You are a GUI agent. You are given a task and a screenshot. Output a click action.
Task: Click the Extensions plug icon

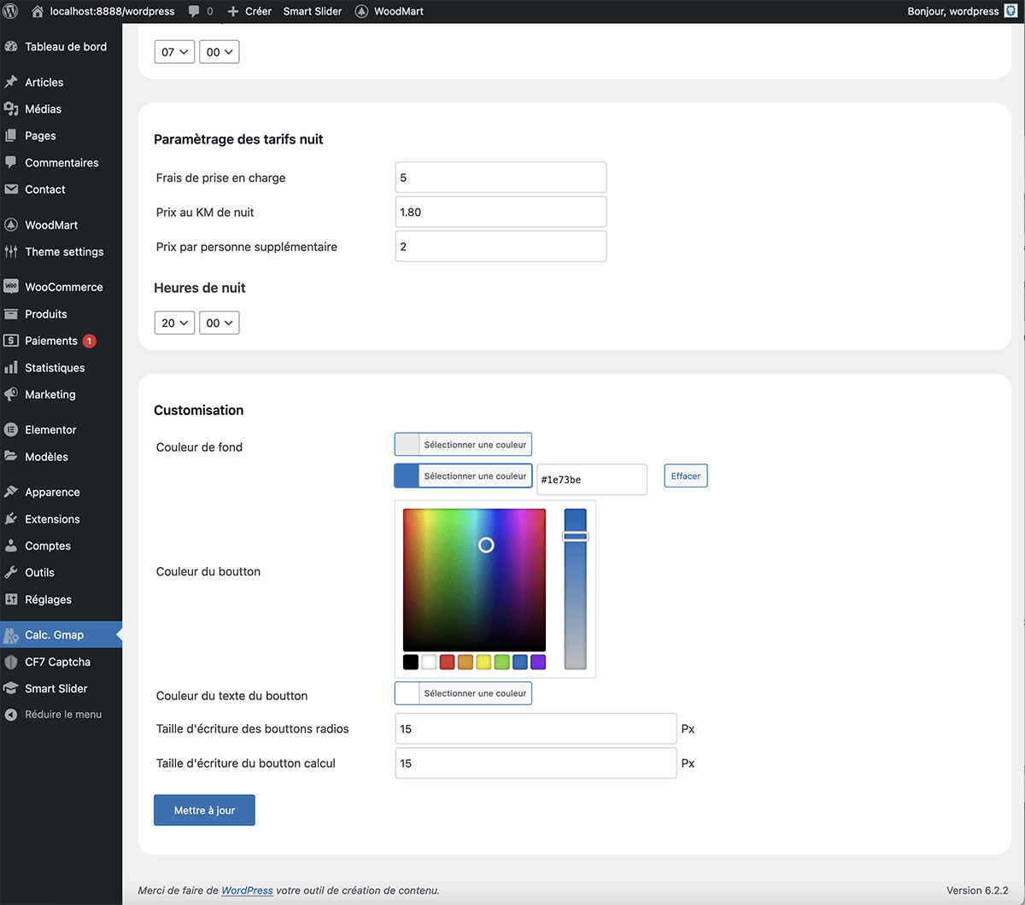[11, 519]
